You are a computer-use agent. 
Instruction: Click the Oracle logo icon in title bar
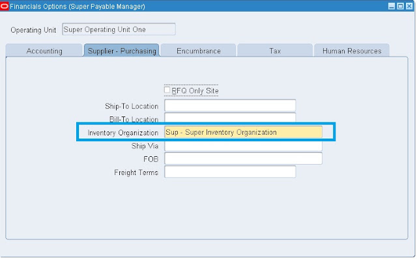(5, 6)
